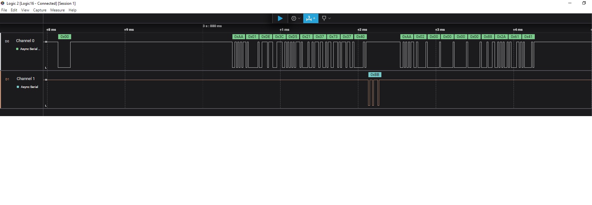Select the 0xDE decoded byte bubble
Screen dimensions: 592x205
266,37
